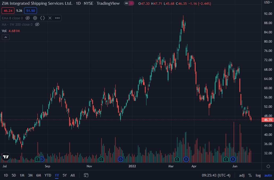This screenshot has width=274, height=180.
Task: Click the green earnings marker in late August
Action: click(x=37, y=159)
